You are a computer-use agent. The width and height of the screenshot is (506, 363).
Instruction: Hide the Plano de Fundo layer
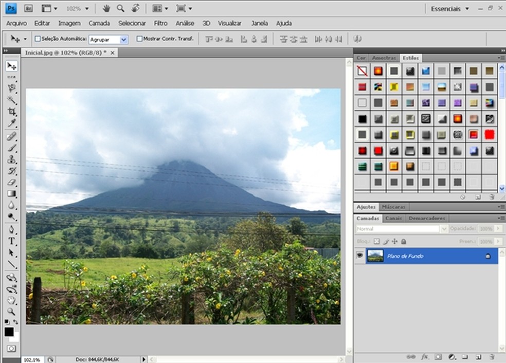point(360,256)
